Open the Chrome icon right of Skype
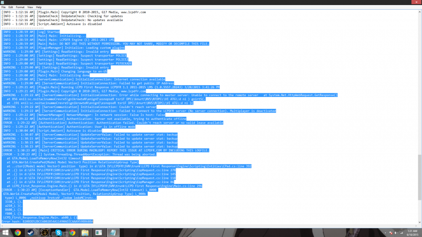The width and height of the screenshot is (422, 237). 72,232
